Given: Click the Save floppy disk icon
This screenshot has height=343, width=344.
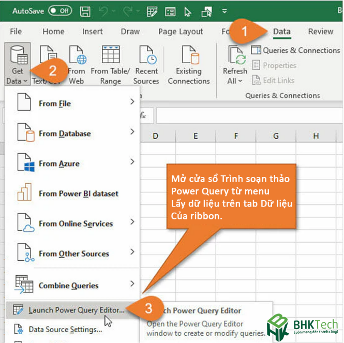Looking at the screenshot, I should point(85,11).
